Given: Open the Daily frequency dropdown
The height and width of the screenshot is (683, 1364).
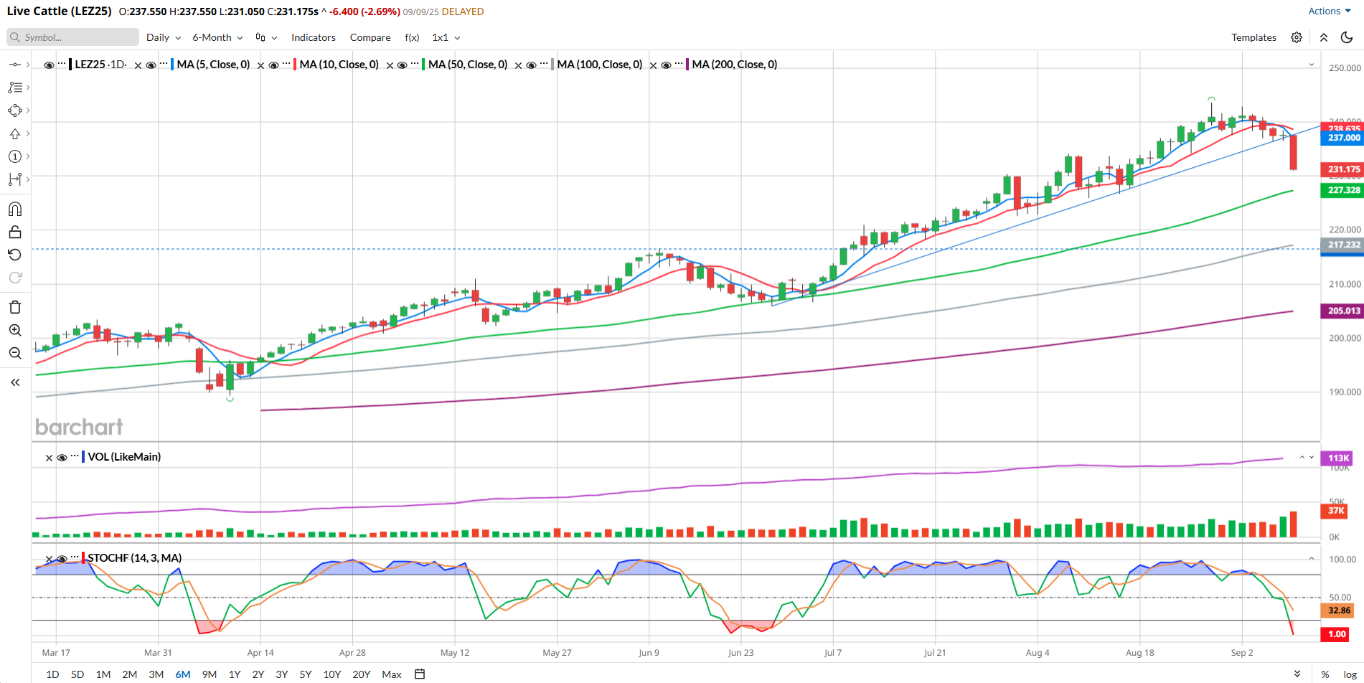Looking at the screenshot, I should 164,37.
